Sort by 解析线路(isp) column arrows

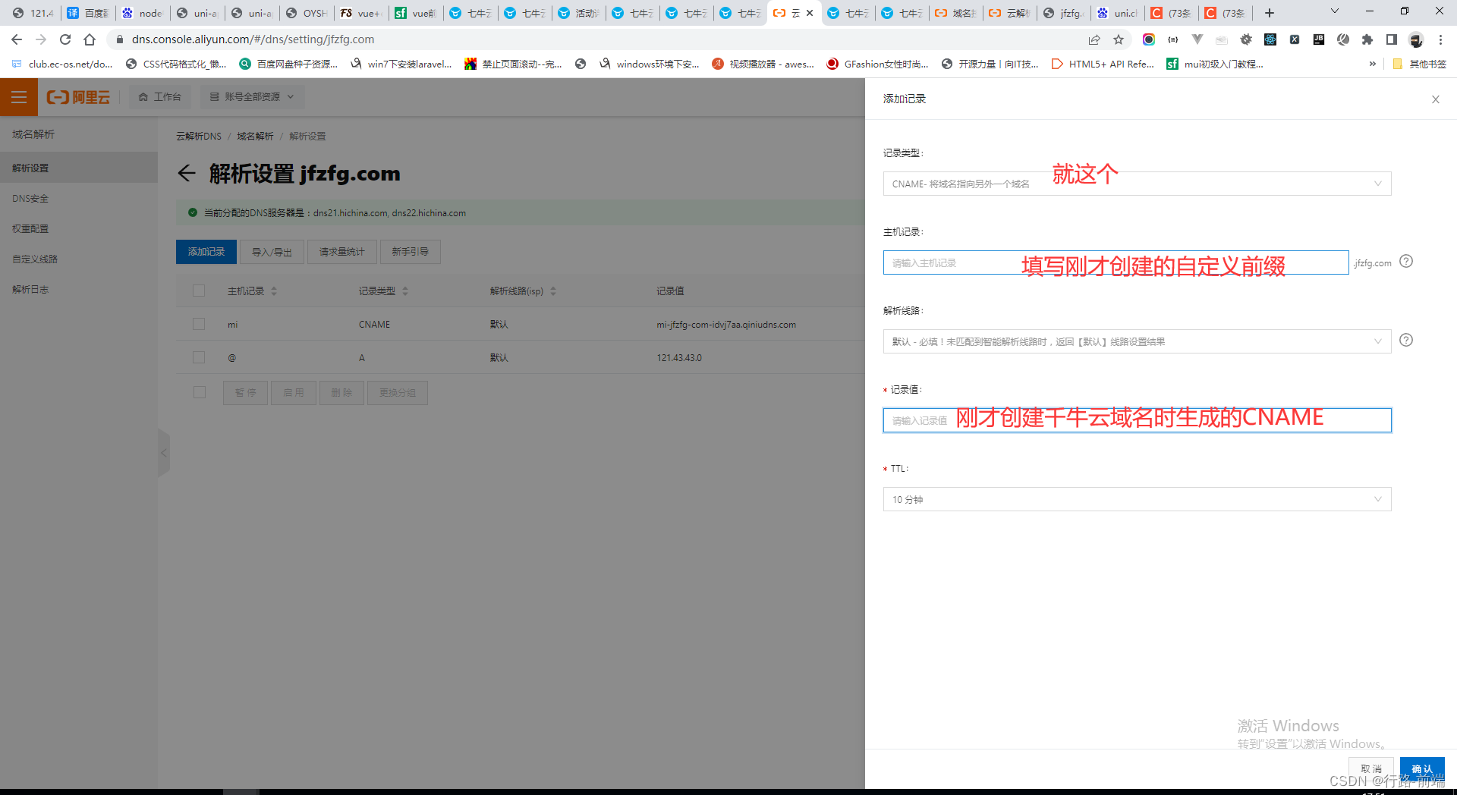[553, 291]
